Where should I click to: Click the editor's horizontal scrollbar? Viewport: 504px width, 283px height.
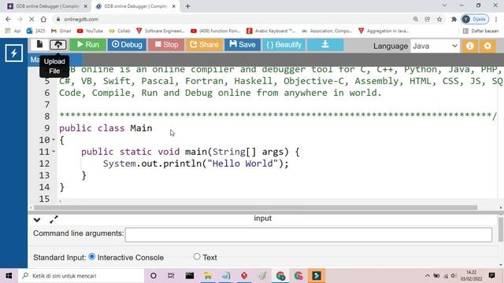tap(255, 208)
